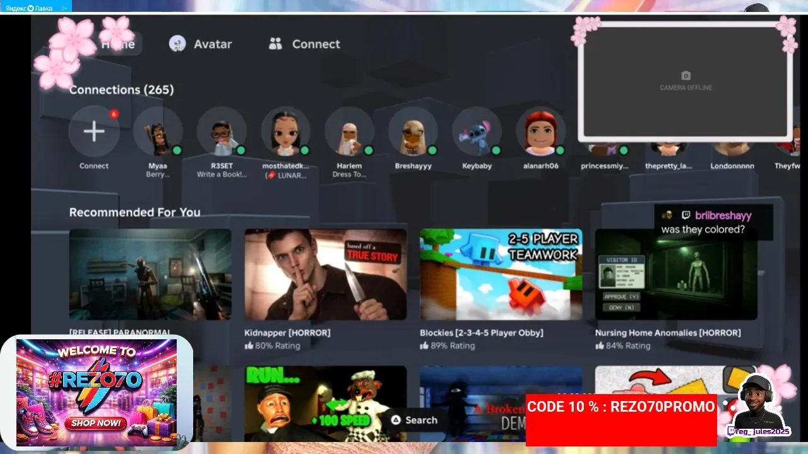The height and width of the screenshot is (454, 808).
Task: Click the Яндекс Лавка browser tab
Action: coord(36,7)
